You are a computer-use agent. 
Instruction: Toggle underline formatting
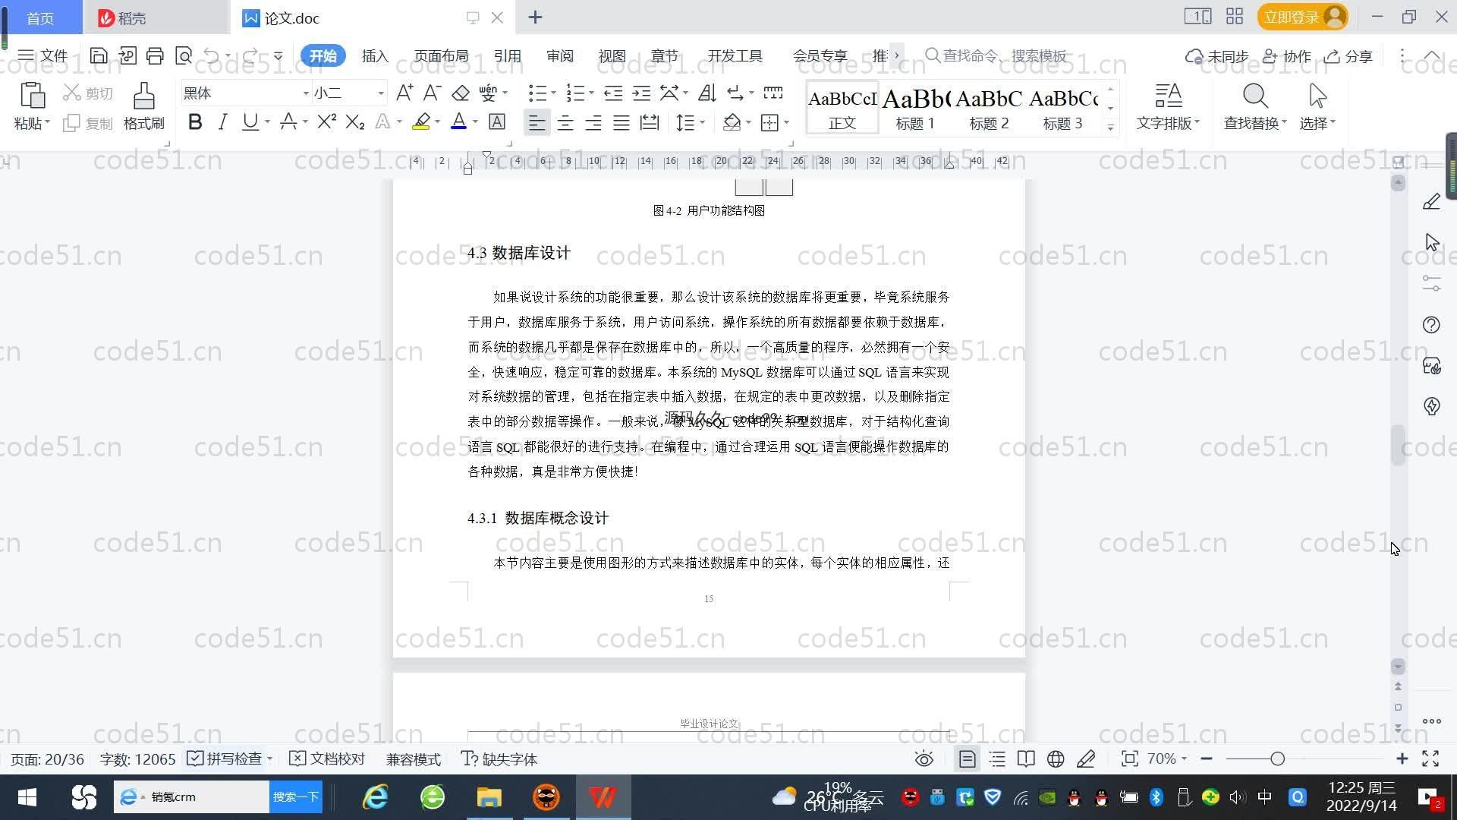[250, 121]
